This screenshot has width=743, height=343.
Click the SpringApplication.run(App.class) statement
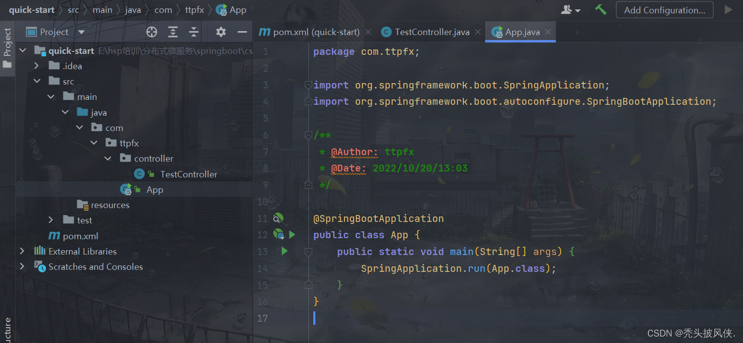pyautogui.click(x=459, y=268)
